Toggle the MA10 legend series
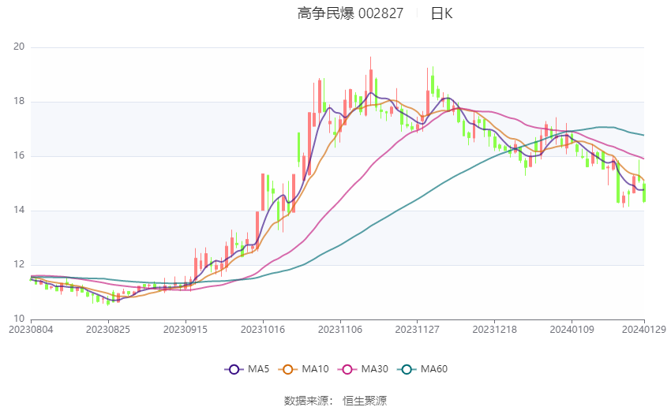 point(303,369)
